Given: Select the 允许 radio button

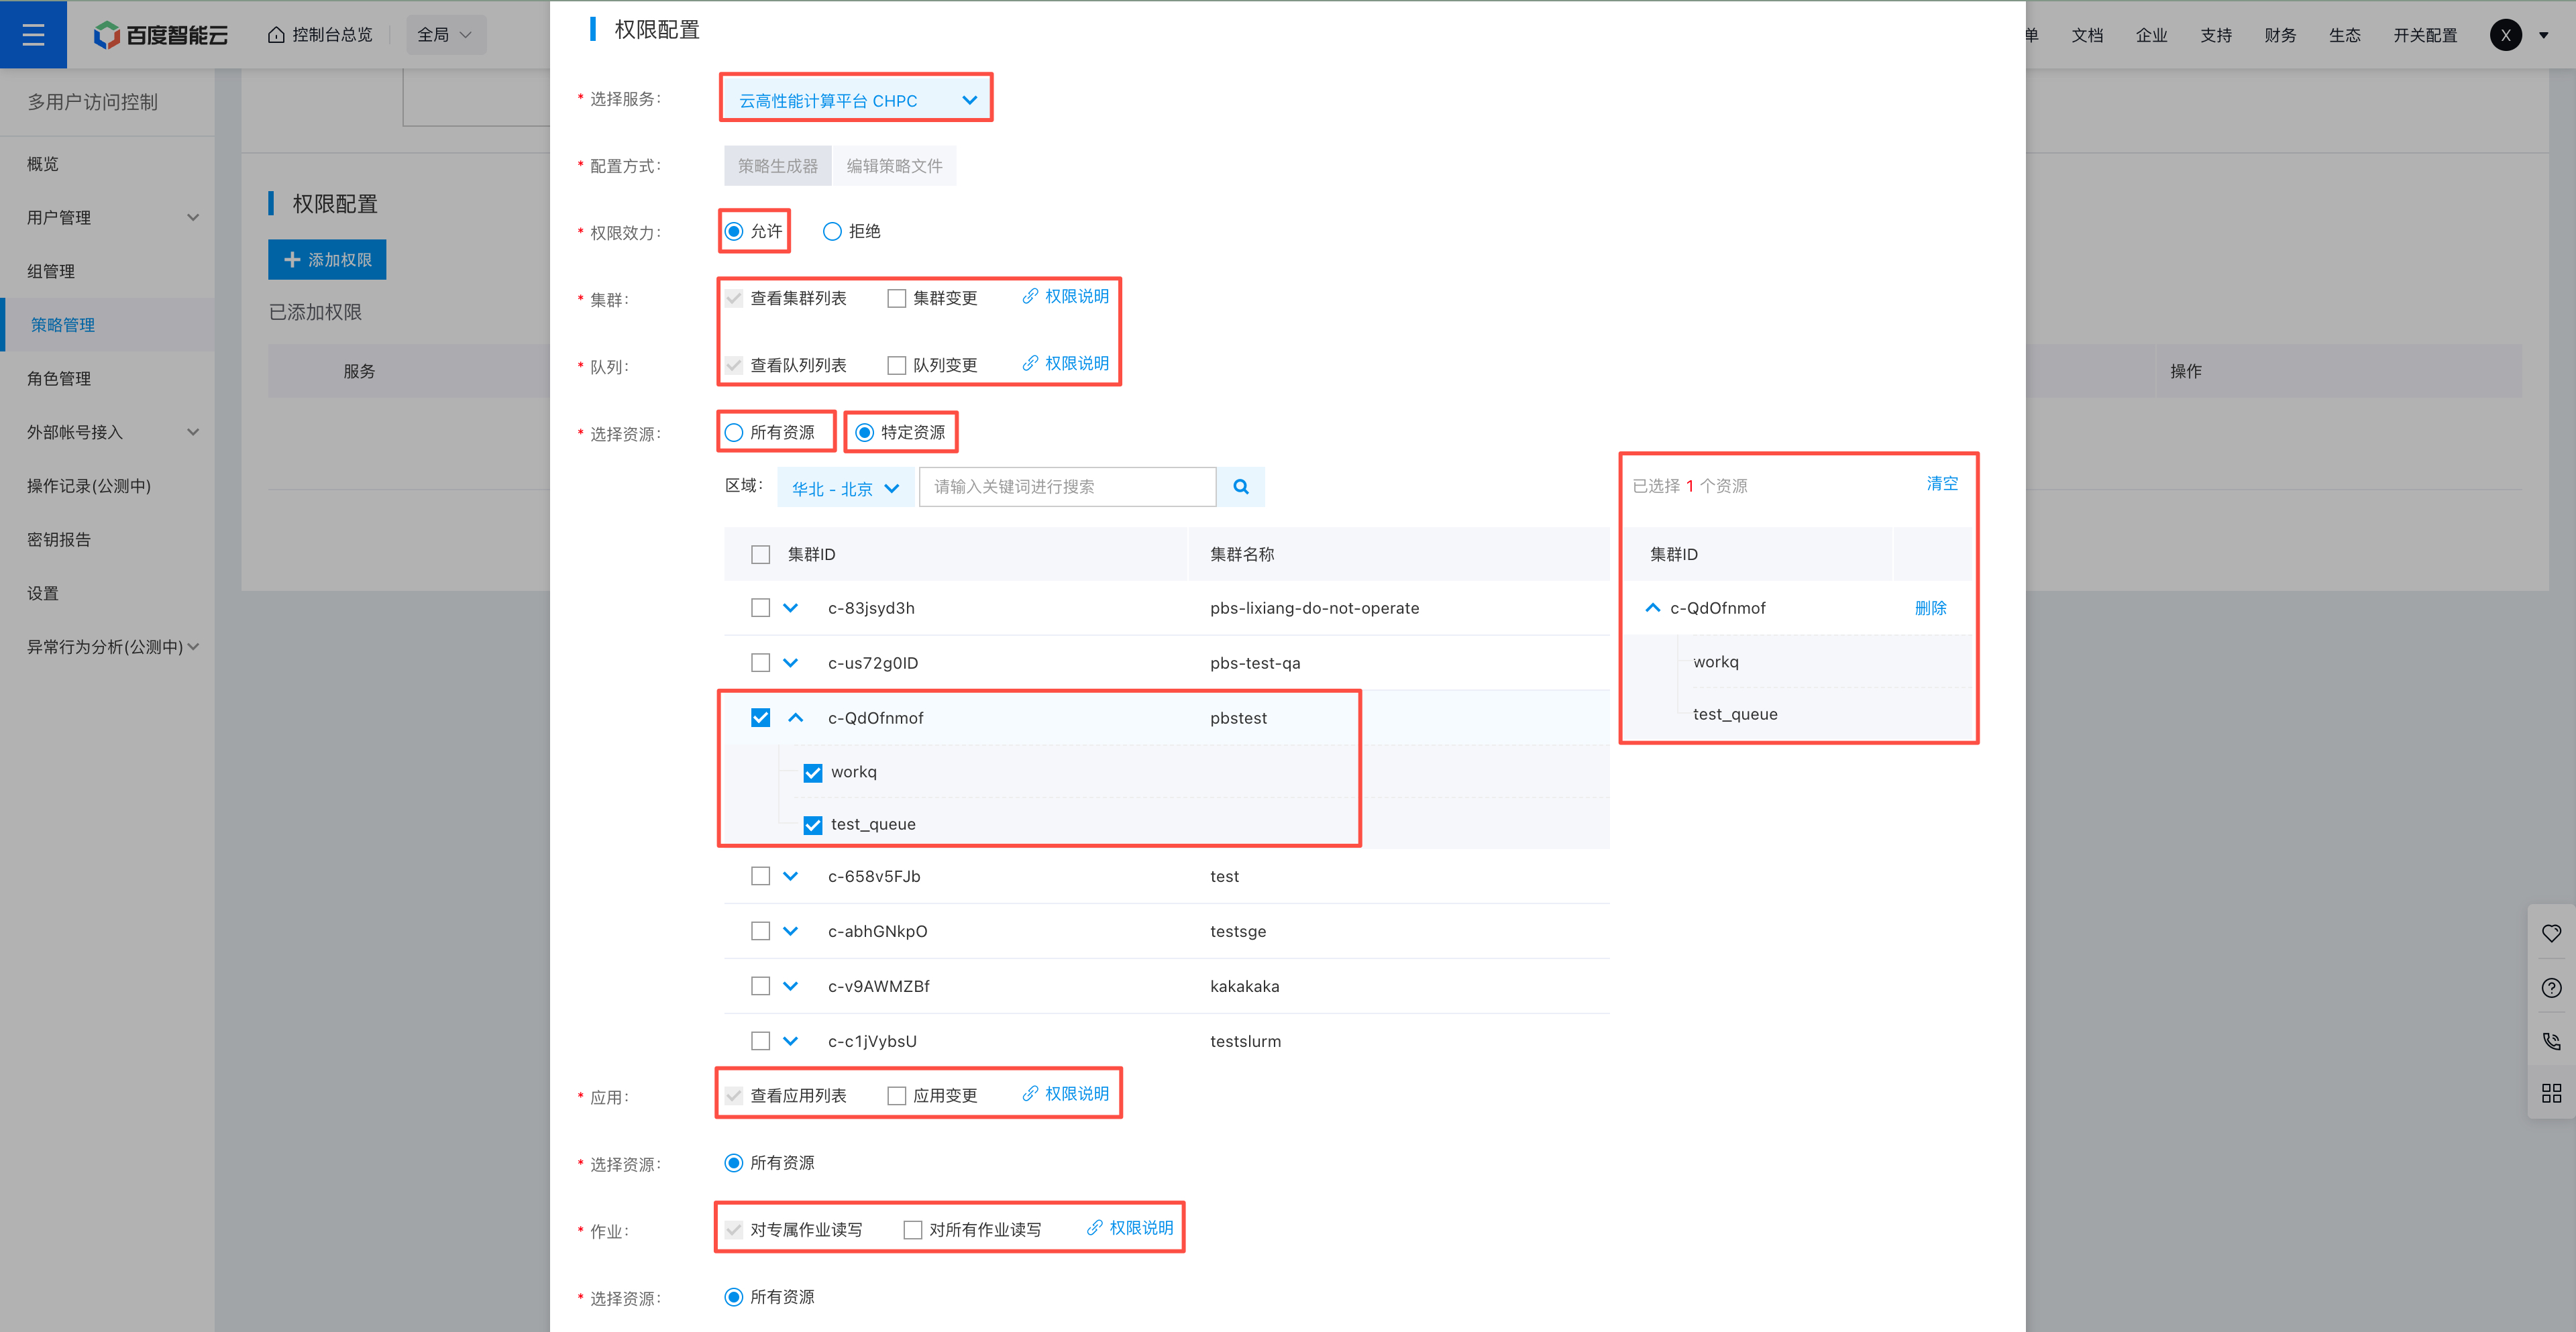Looking at the screenshot, I should pyautogui.click(x=734, y=232).
